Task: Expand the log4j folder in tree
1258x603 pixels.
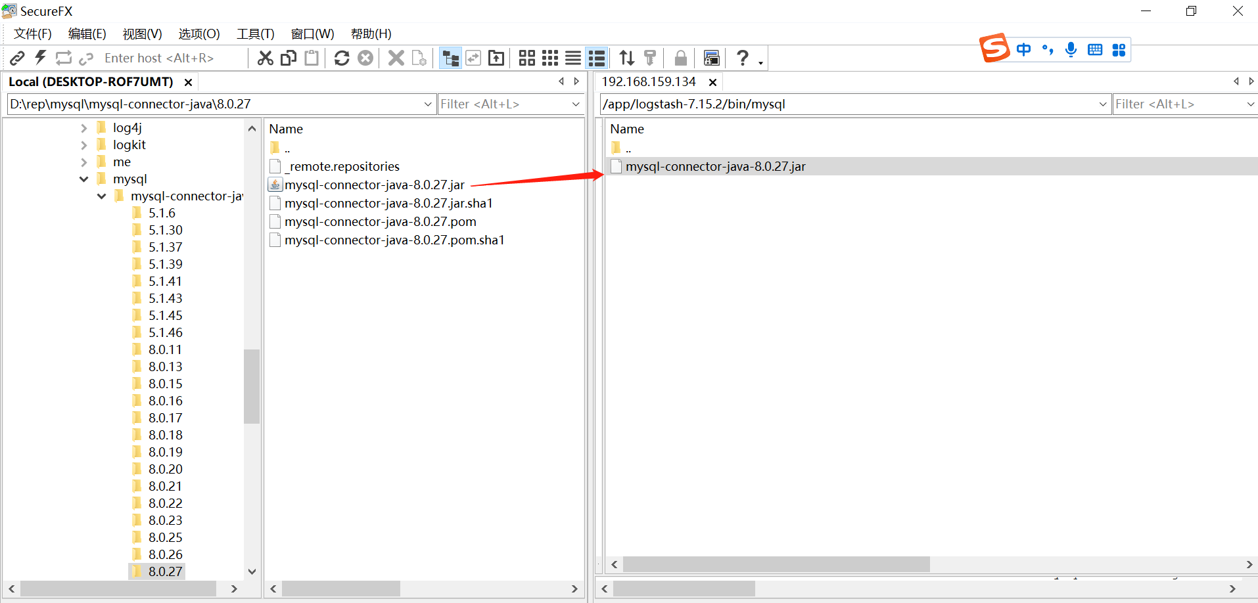Action: tap(83, 128)
